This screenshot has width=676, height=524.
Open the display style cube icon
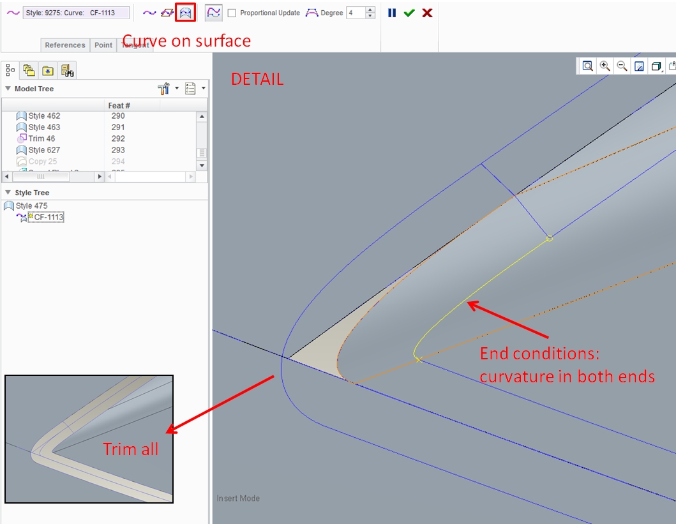pos(656,66)
